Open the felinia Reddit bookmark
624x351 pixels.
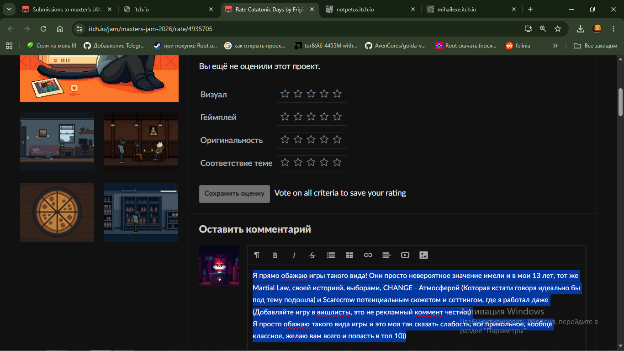pyautogui.click(x=518, y=46)
